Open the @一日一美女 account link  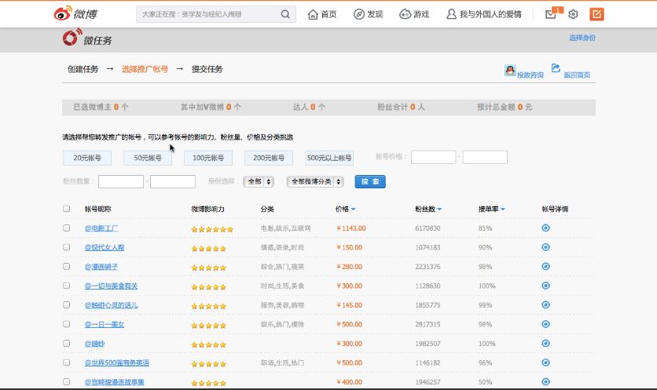click(105, 324)
